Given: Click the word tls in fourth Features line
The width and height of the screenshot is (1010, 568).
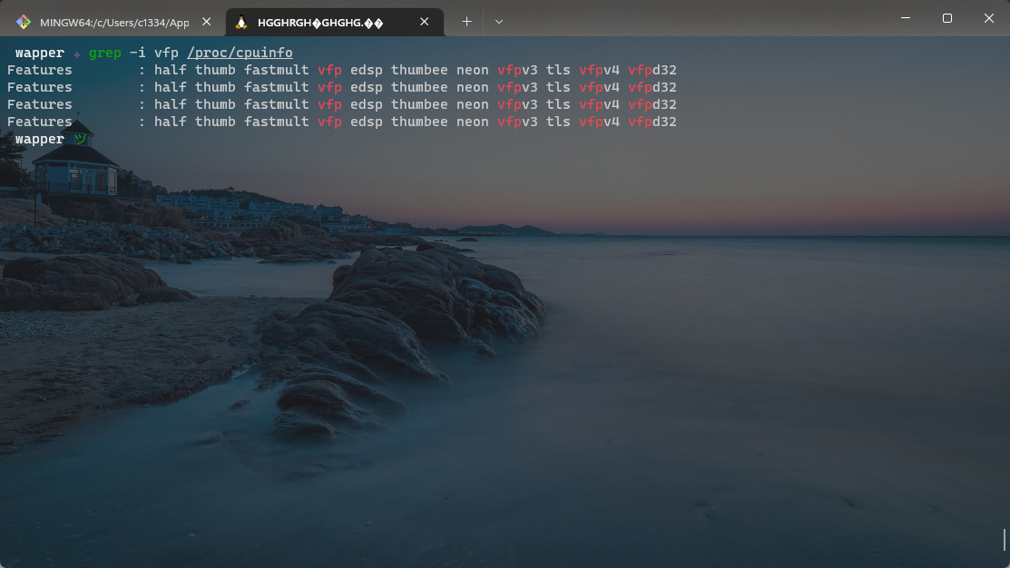Looking at the screenshot, I should [558, 121].
